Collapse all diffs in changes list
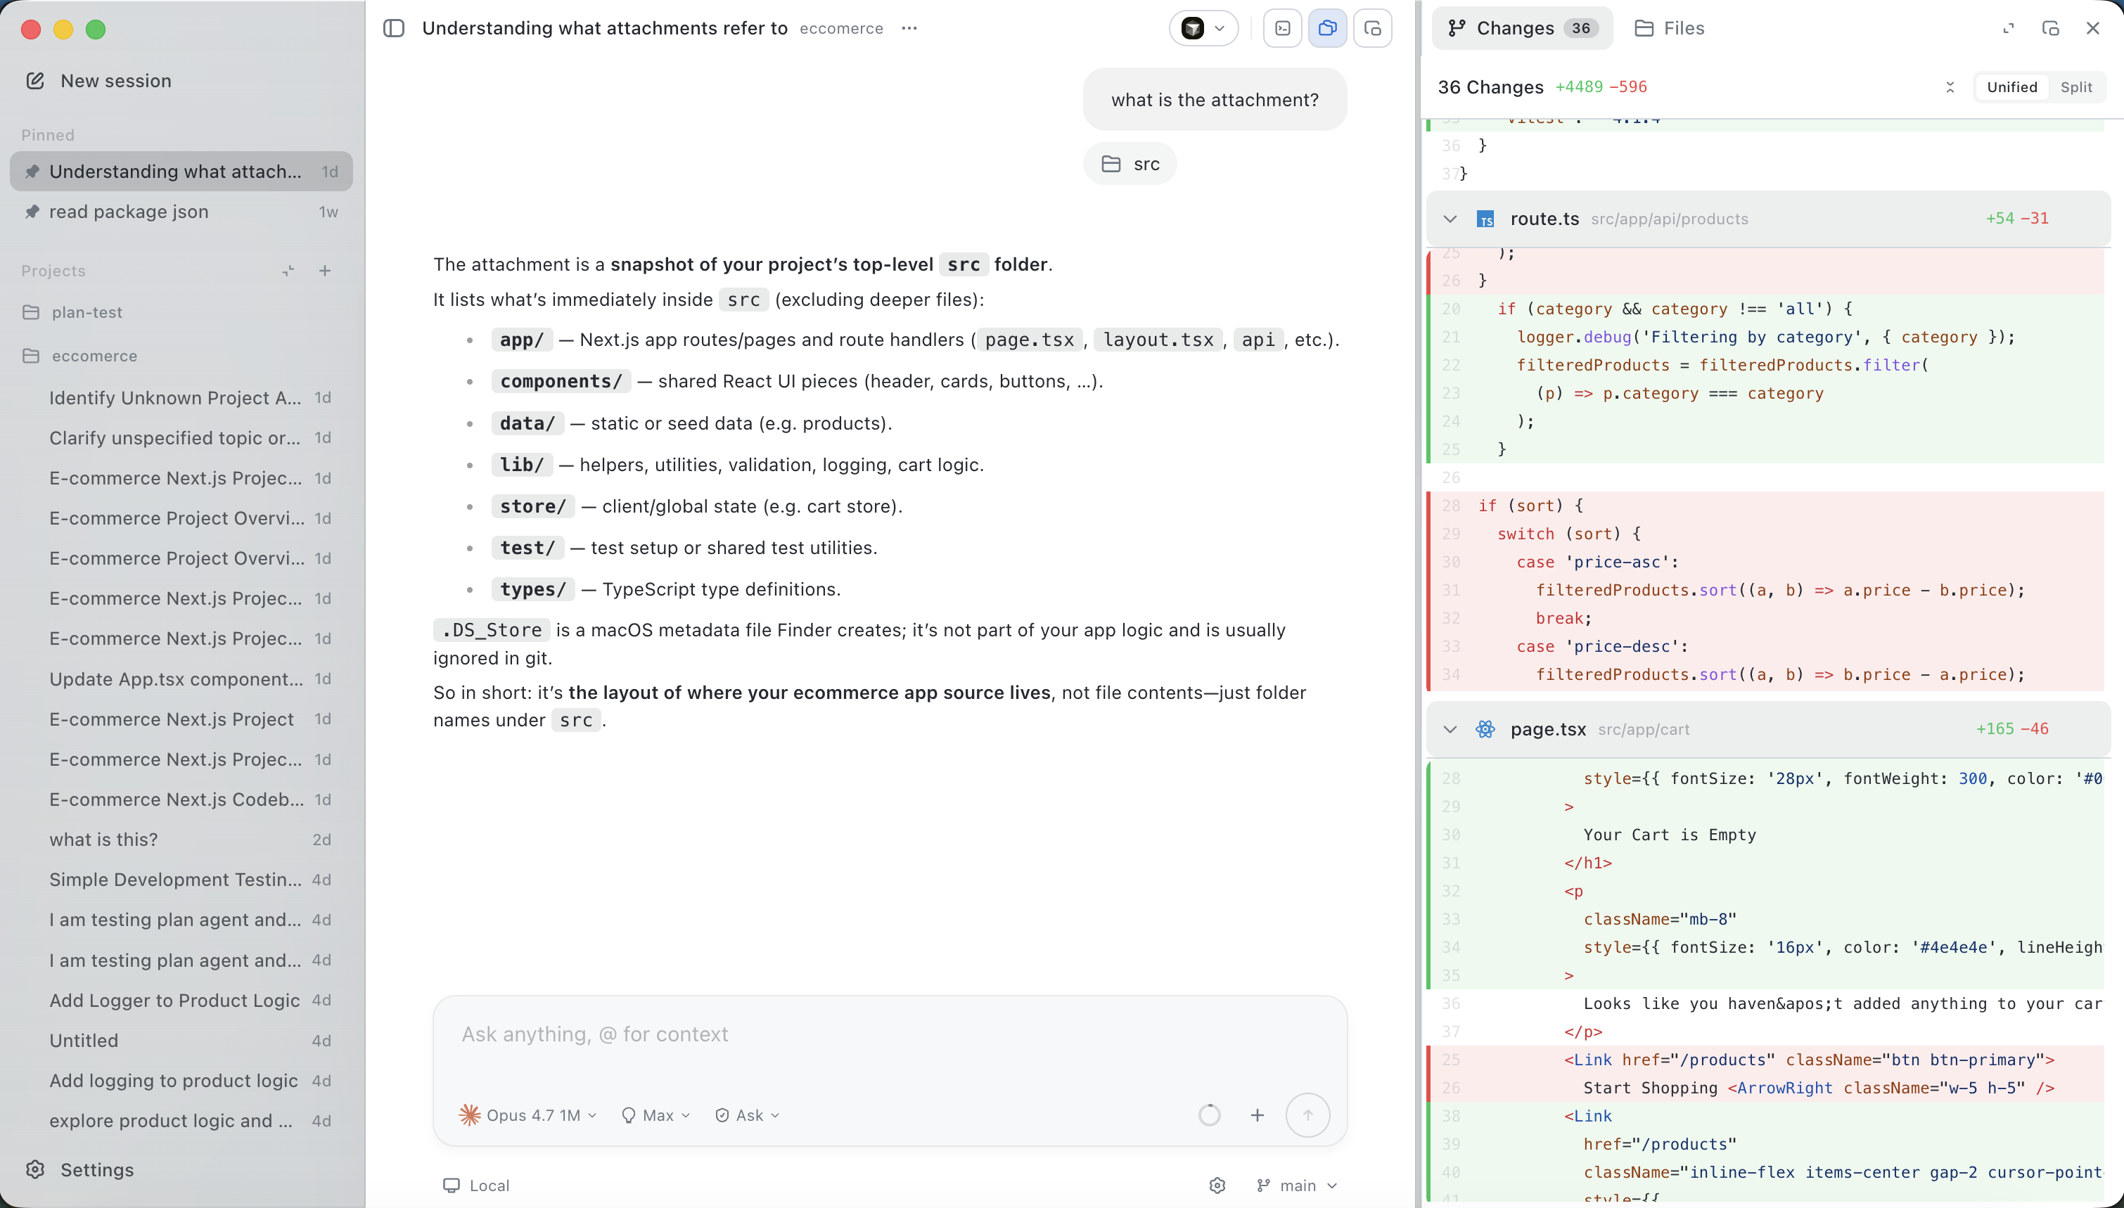2124x1208 pixels. click(x=1950, y=87)
